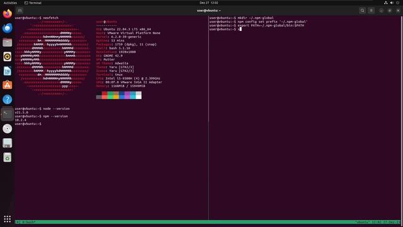This screenshot has height=227, width=403.
Task: Launch LibreOffice Writer from the dock
Action: [7, 71]
